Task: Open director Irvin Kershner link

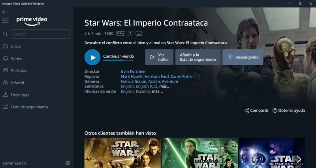Action: point(133,72)
